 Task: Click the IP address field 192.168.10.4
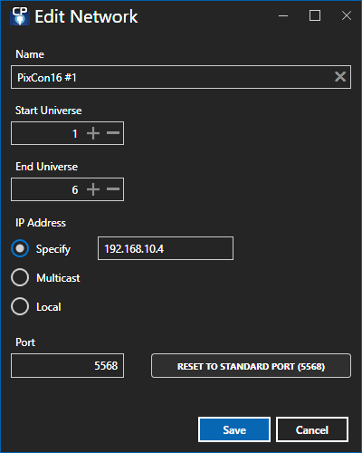click(166, 248)
